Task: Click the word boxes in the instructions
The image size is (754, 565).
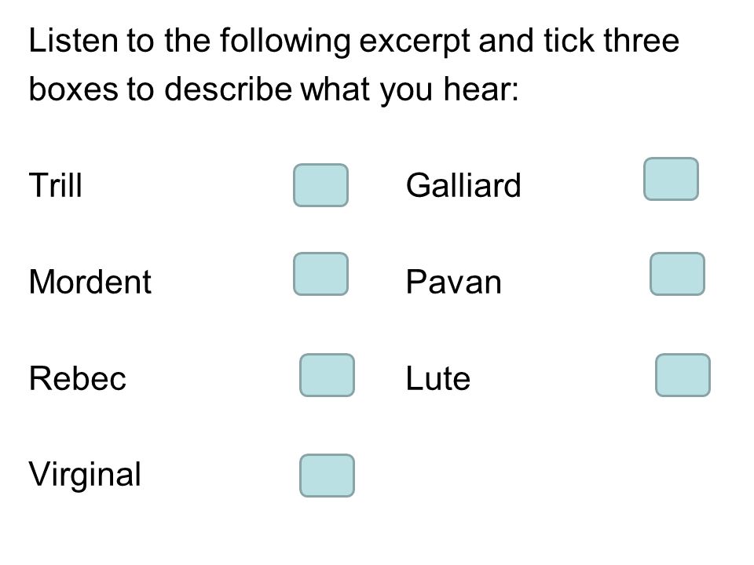Action: (x=73, y=89)
